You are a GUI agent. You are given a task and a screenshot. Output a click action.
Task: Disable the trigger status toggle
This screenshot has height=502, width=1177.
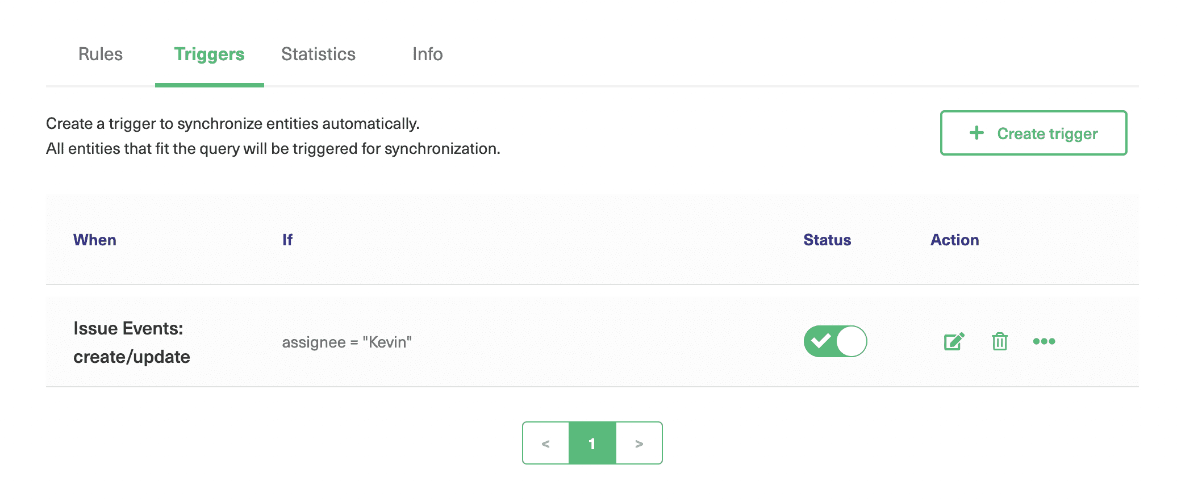click(835, 341)
